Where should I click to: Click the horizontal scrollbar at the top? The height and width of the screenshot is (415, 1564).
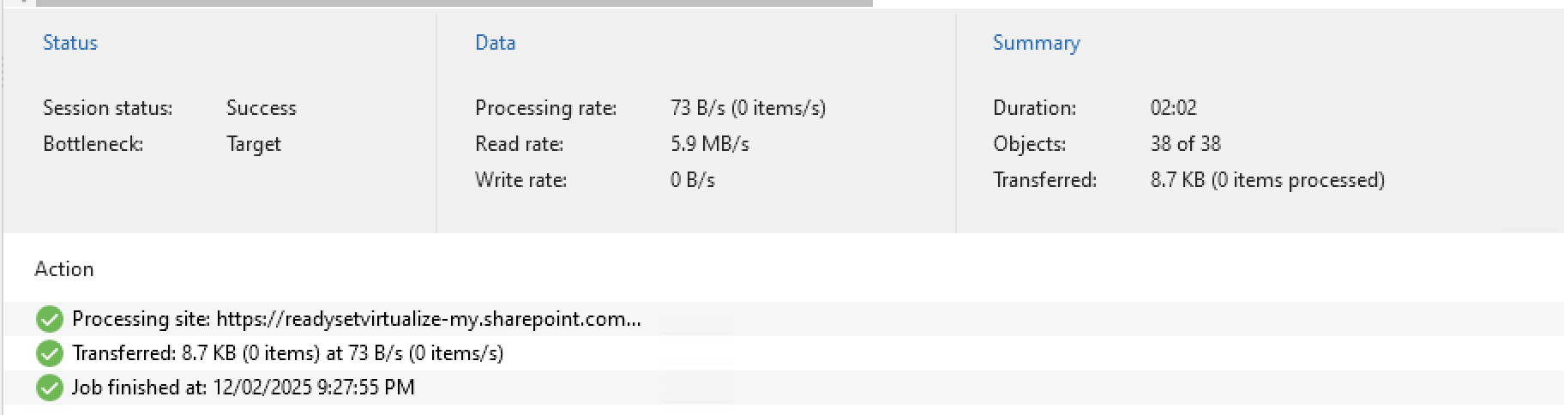click(454, 3)
